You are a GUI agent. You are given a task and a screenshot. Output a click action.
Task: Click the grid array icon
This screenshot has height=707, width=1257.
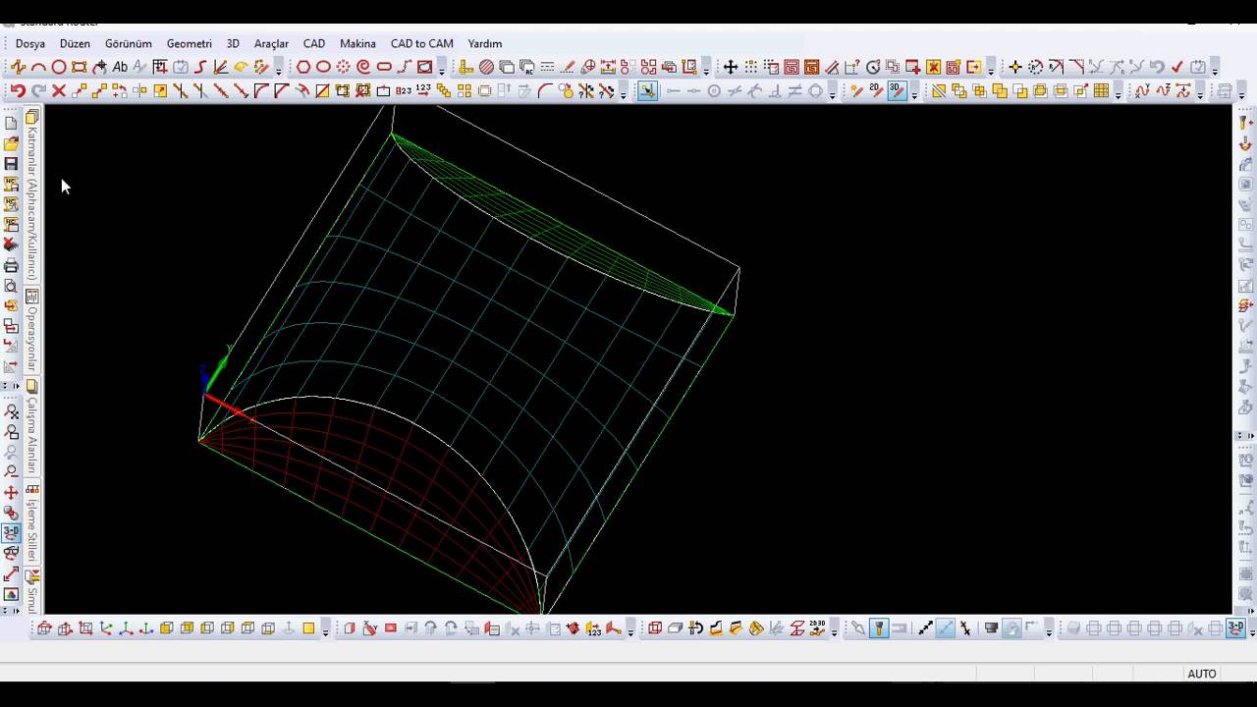(x=1101, y=90)
